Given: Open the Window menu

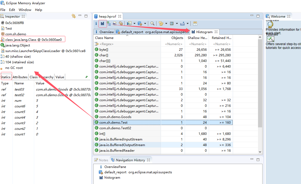Looking at the screenshot, I should (25, 10).
